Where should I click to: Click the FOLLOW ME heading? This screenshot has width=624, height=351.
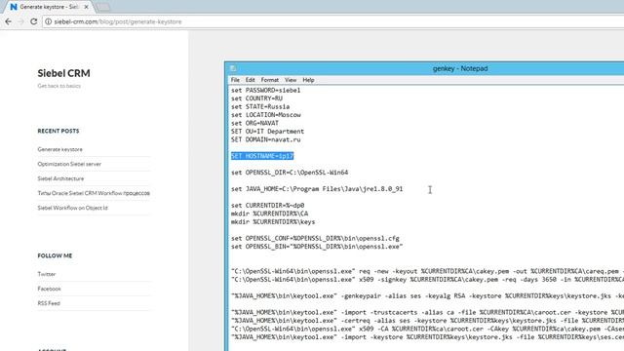[55, 255]
